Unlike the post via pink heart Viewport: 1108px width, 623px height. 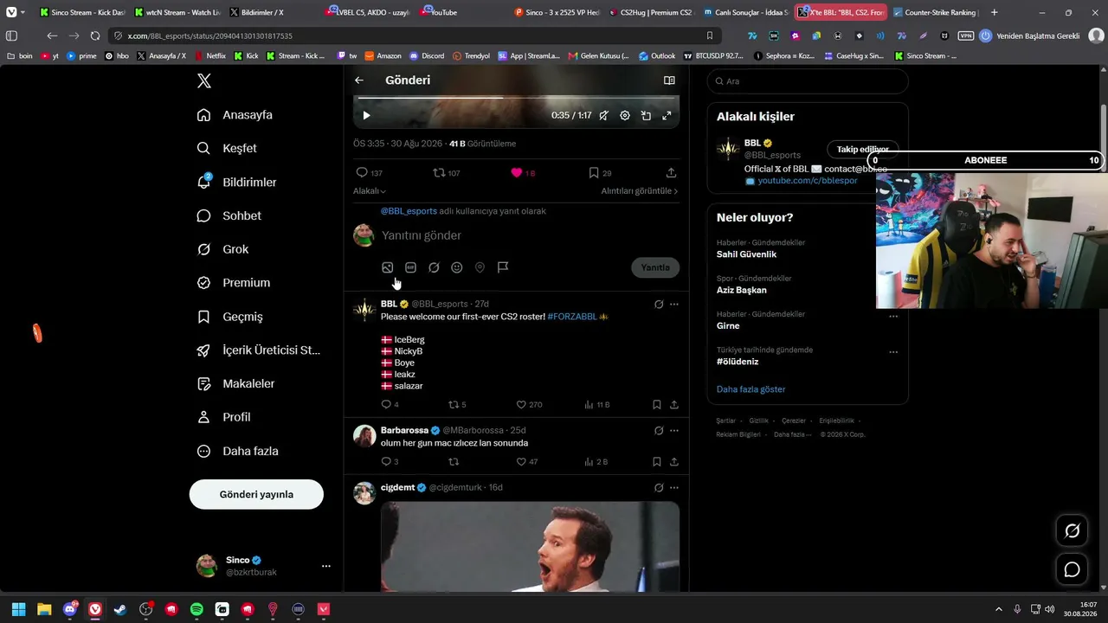(523, 173)
